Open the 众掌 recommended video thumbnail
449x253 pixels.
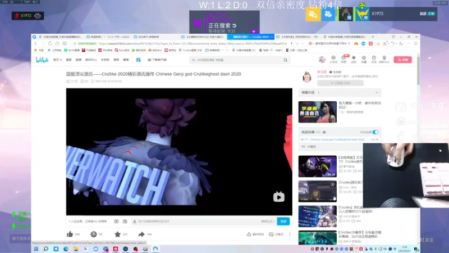(x=317, y=216)
